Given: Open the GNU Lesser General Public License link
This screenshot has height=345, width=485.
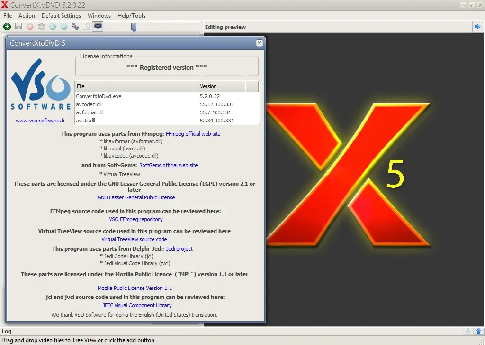Looking at the screenshot, I should [x=136, y=197].
